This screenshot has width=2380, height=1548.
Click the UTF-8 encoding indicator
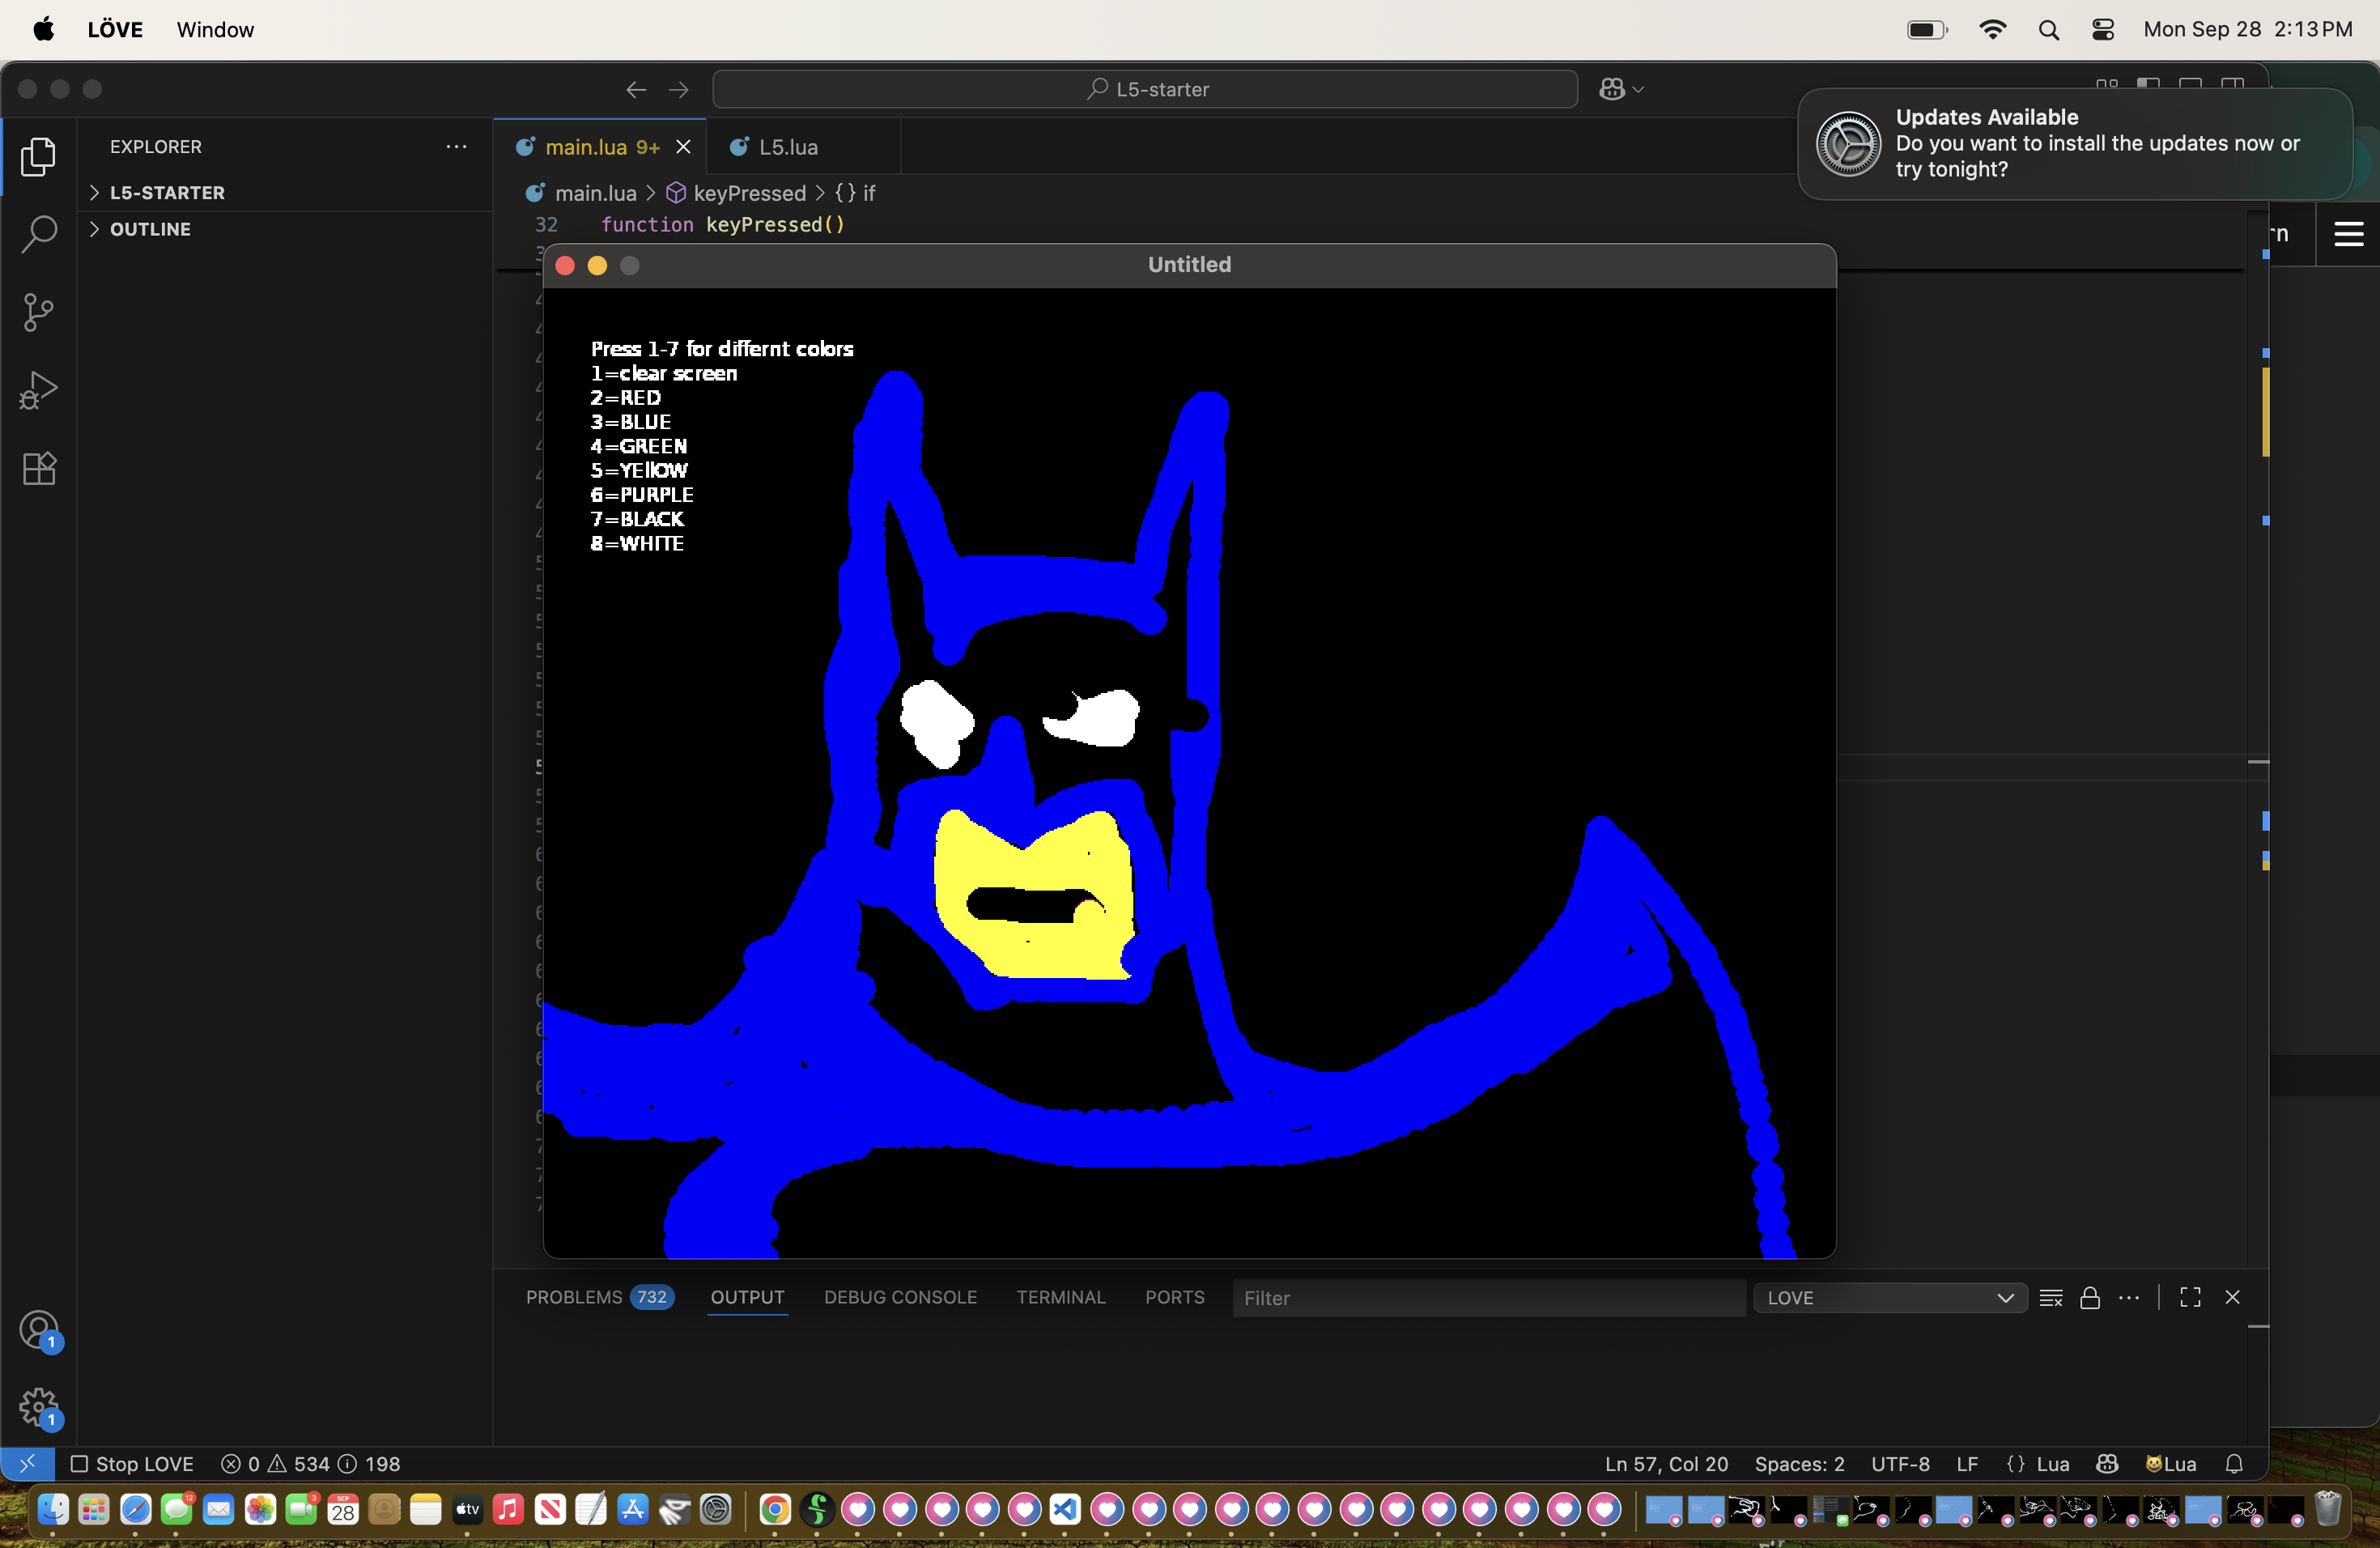[1900, 1463]
